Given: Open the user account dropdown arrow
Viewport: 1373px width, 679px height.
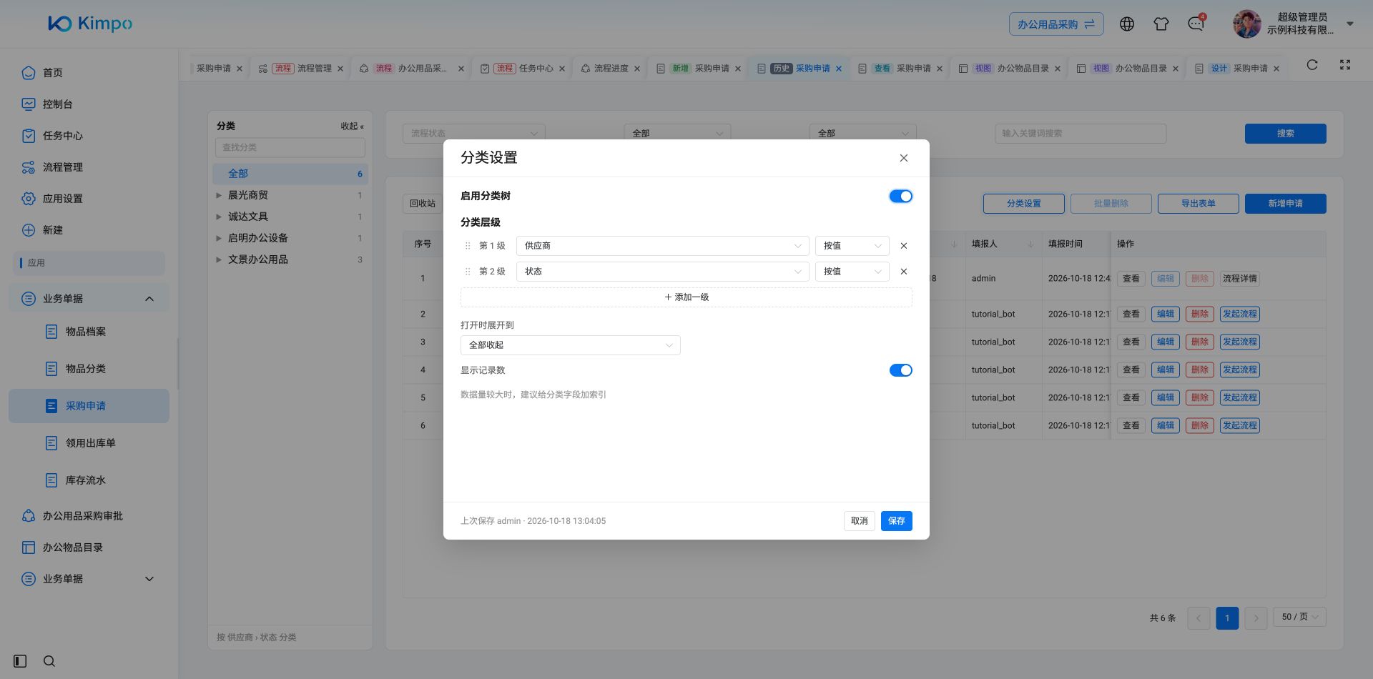Looking at the screenshot, I should pos(1350,24).
